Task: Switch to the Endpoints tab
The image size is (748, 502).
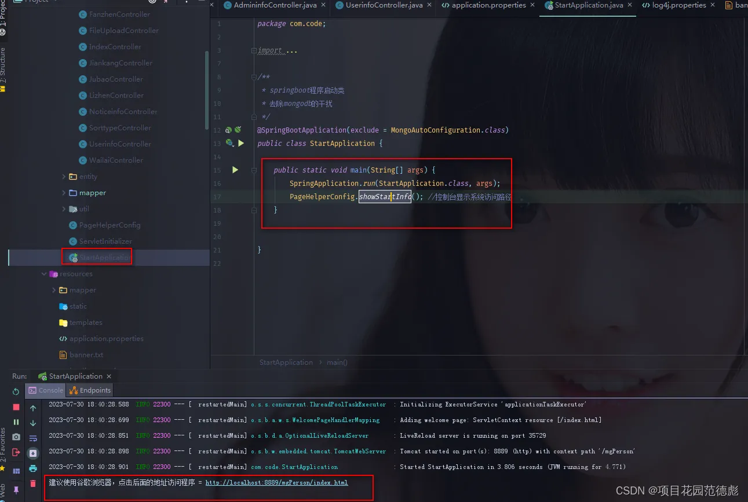Action: tap(90, 390)
